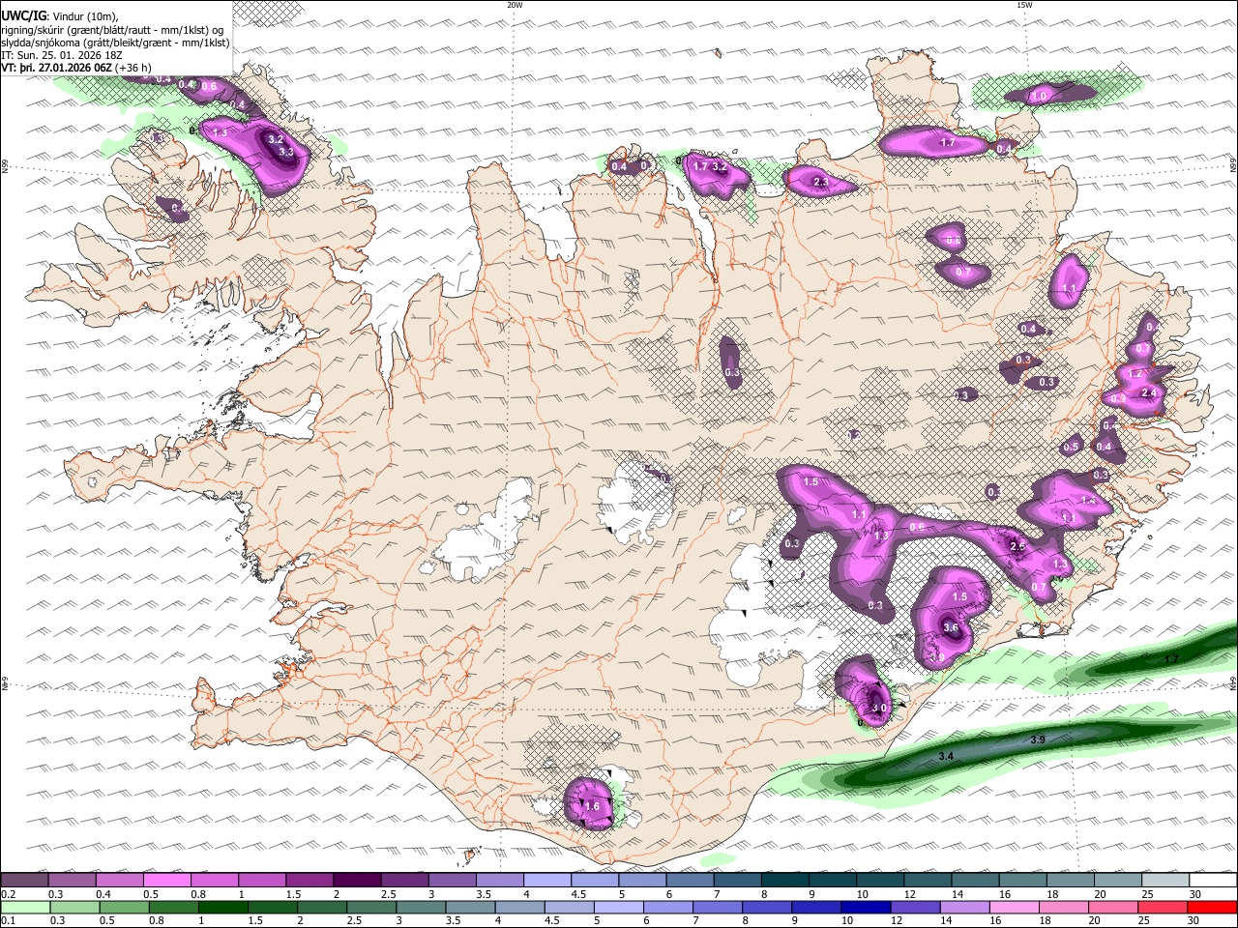
Task: Click the 'UWC/IG: Vindur (10m),' title line
Action: (x=60, y=15)
